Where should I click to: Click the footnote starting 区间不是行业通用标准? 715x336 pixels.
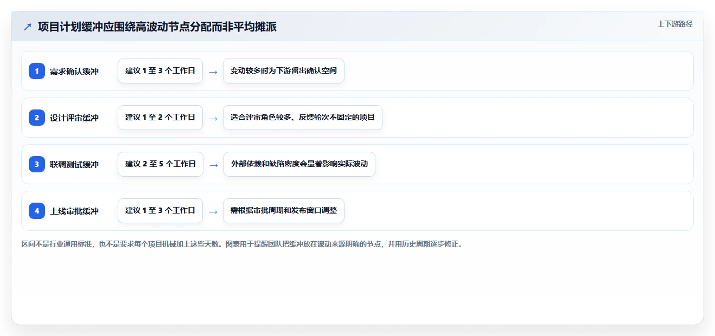tap(242, 244)
